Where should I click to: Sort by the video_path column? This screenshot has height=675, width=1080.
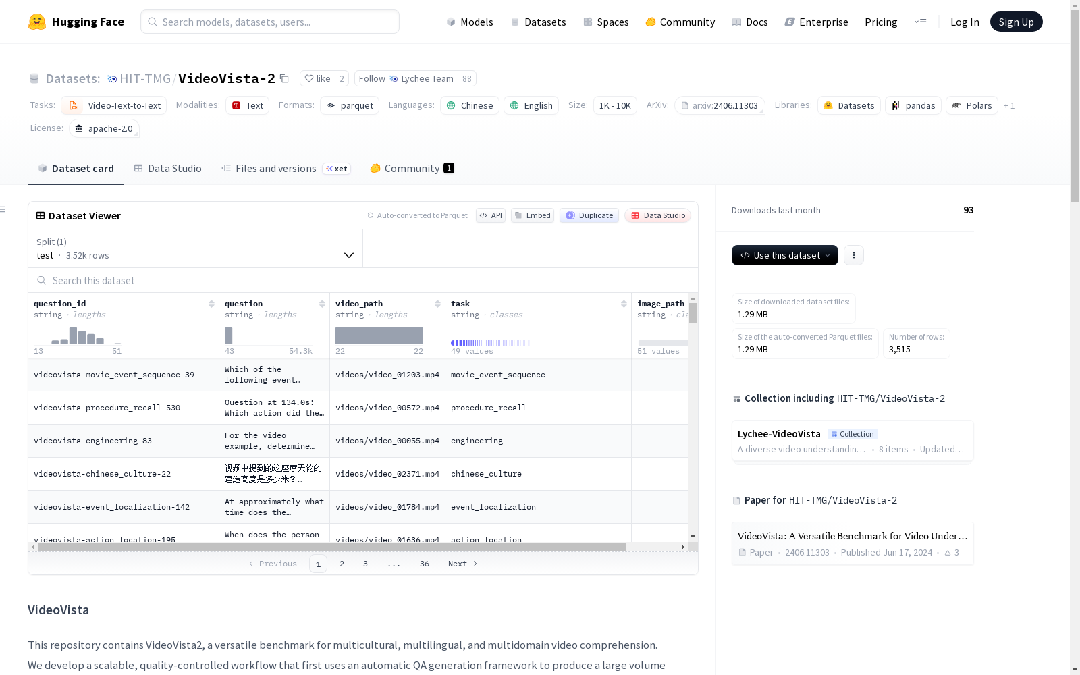click(437, 304)
